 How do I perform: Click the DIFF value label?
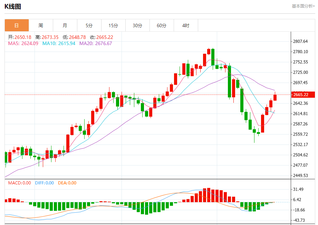coord(44,183)
